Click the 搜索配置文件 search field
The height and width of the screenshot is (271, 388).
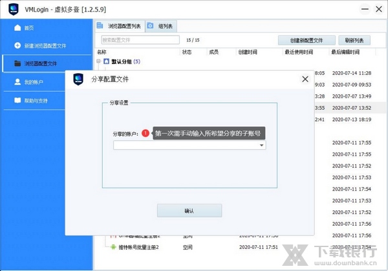click(x=140, y=40)
